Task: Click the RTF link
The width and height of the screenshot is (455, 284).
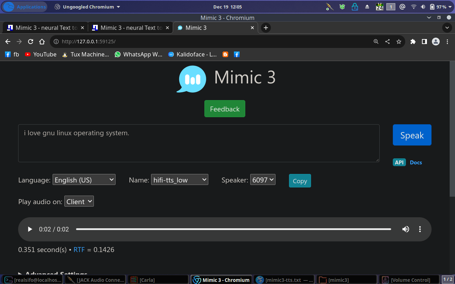Action: [x=79, y=250]
